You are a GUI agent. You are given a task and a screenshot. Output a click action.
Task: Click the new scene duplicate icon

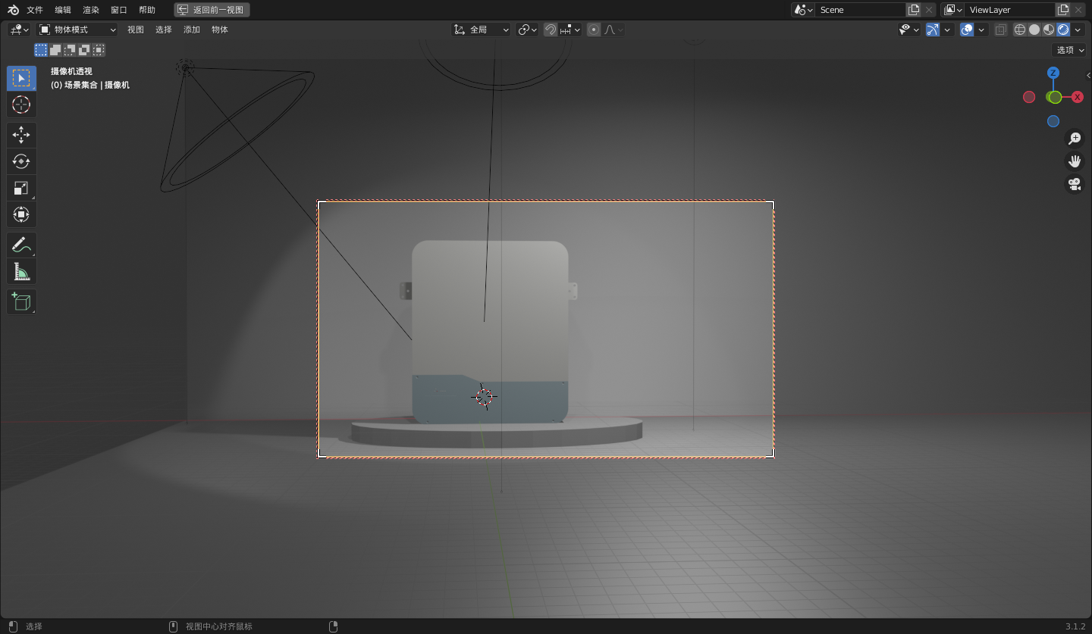pos(914,10)
